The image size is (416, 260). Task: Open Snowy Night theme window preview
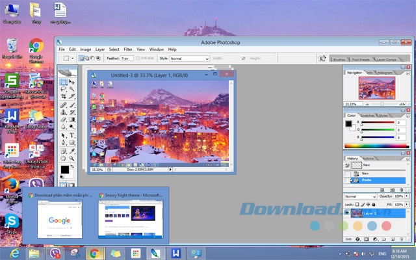click(x=131, y=219)
